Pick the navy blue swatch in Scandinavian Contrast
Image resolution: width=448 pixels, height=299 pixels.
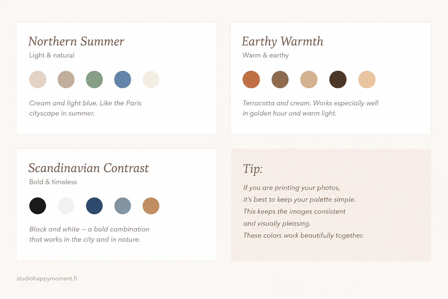point(94,206)
